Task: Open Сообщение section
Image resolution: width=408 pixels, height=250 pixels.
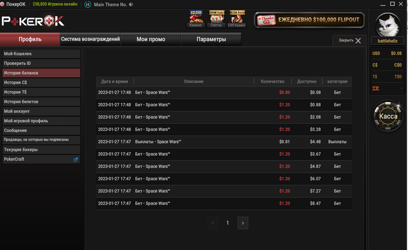Action: click(41, 130)
